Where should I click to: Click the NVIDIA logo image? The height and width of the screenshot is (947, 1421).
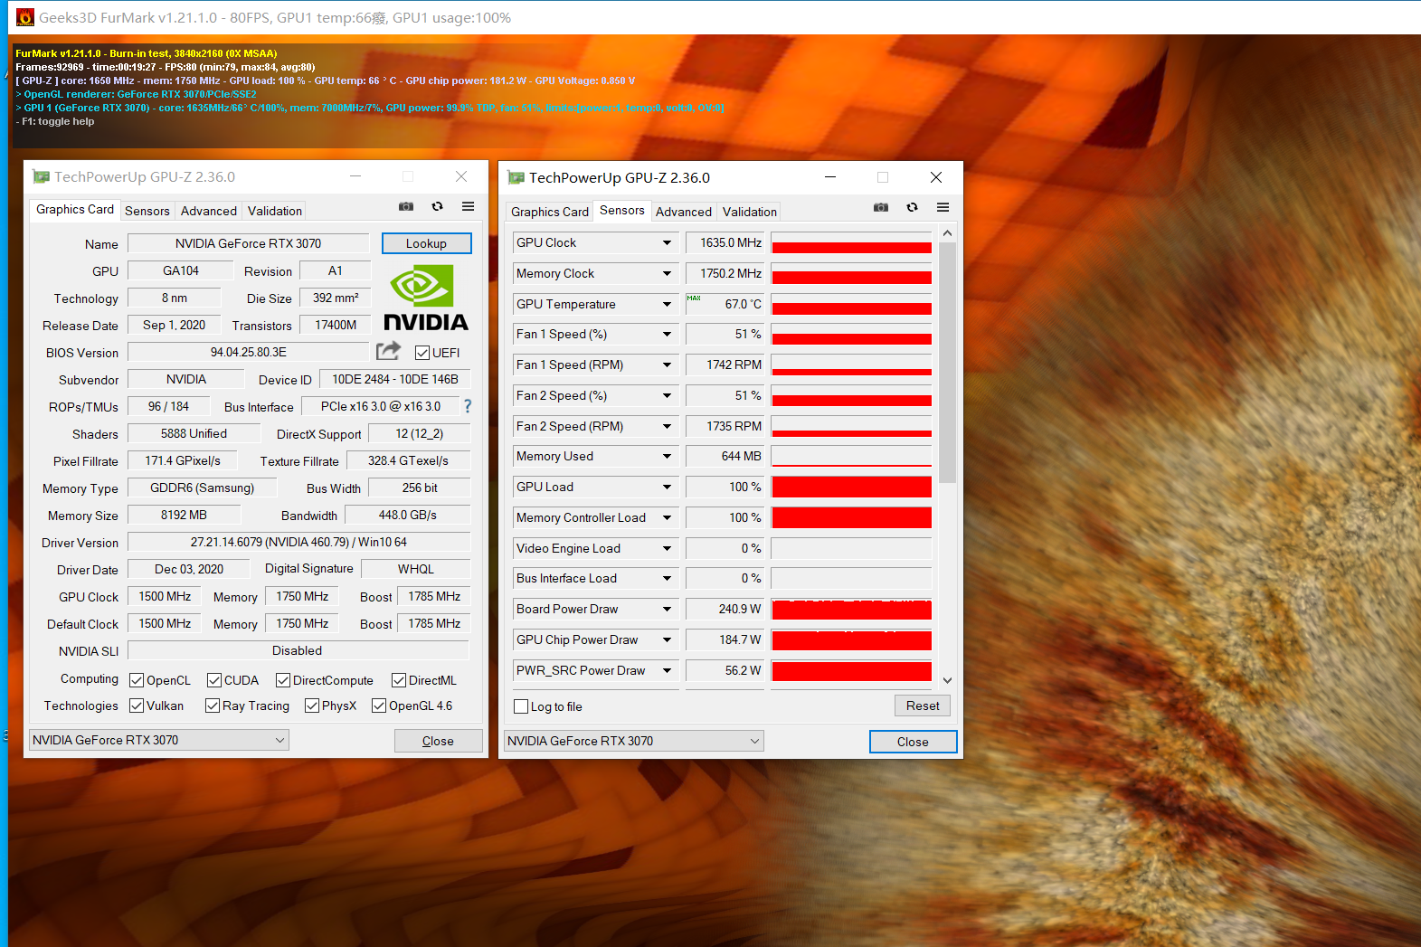pos(426,298)
